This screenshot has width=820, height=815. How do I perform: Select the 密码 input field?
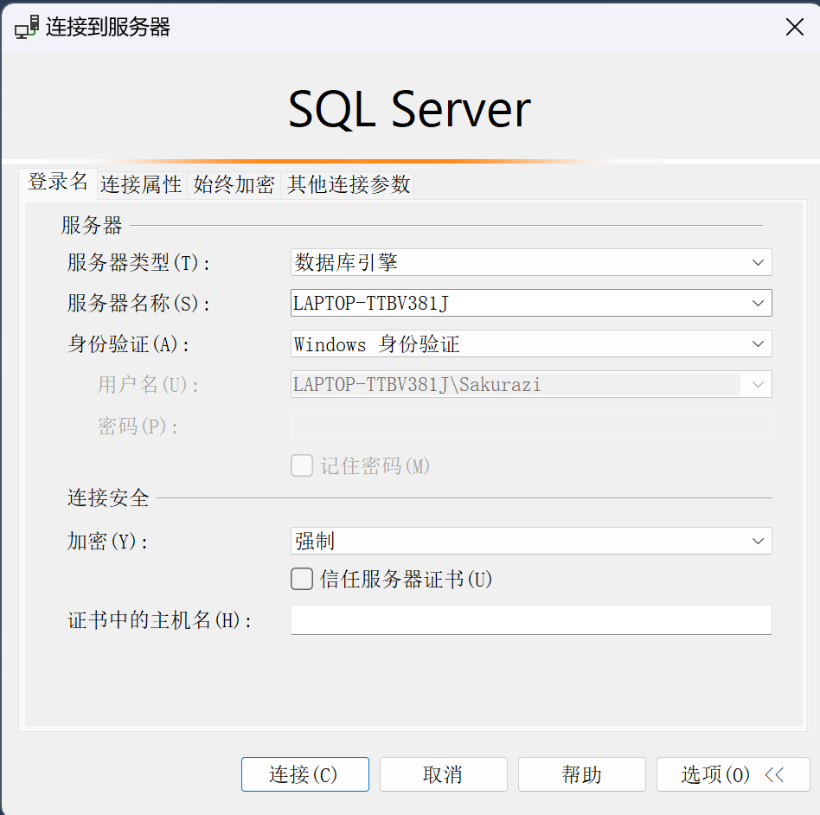click(531, 425)
